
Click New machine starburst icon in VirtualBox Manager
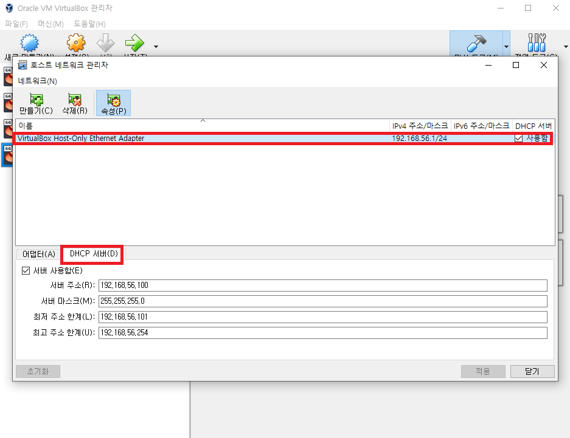click(x=29, y=43)
